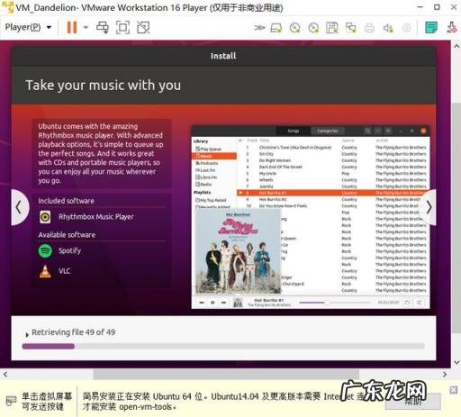Screen dimensions: 461x417
Task: Click the 'Rhythmbox Music Player' label
Action: pyautogui.click(x=96, y=217)
